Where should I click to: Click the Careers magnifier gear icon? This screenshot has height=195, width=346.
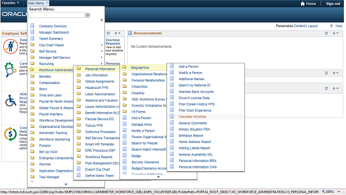coord(10,70)
